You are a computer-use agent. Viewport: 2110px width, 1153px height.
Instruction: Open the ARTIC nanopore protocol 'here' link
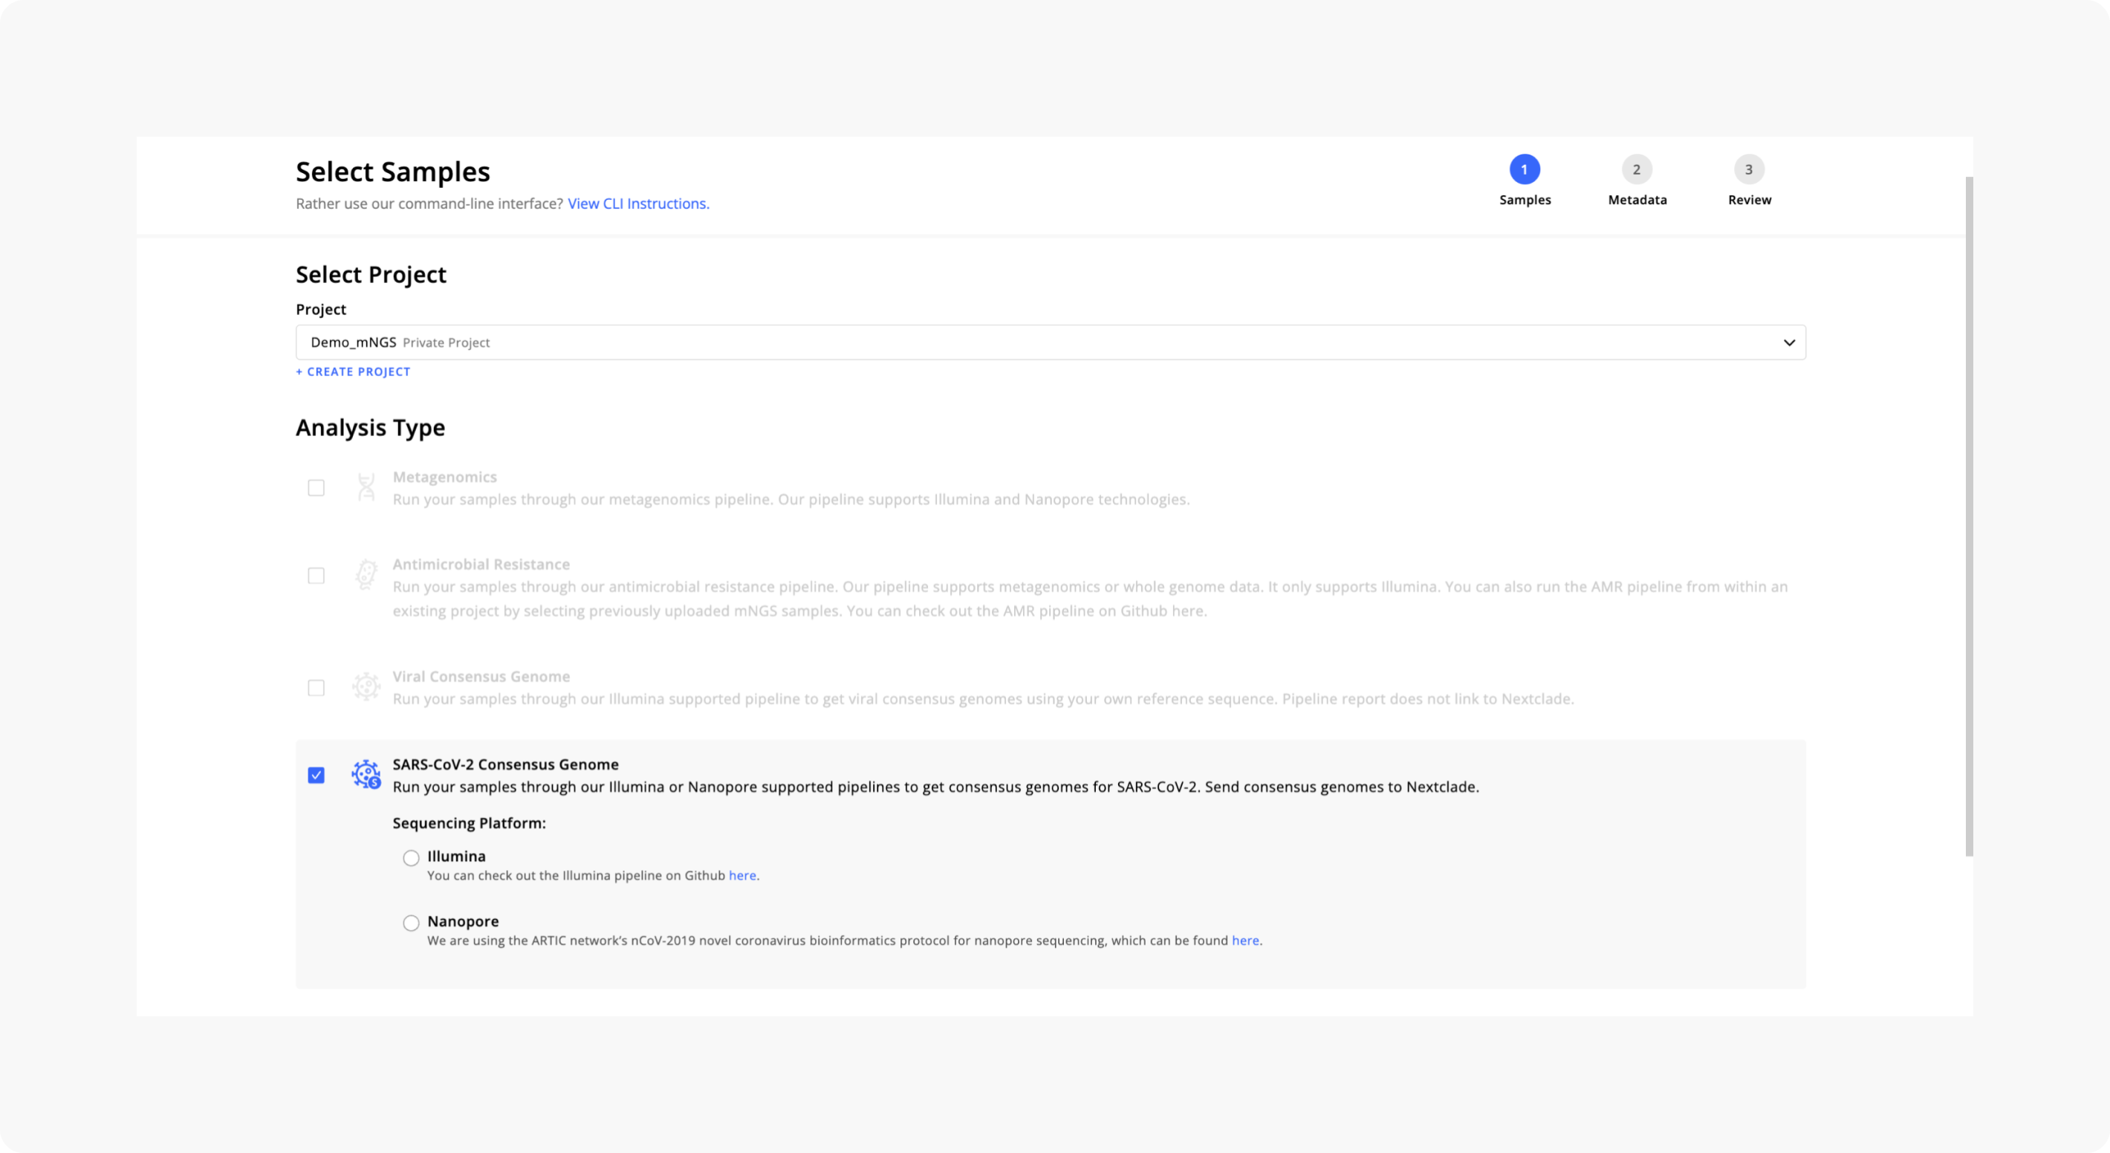coord(1245,941)
